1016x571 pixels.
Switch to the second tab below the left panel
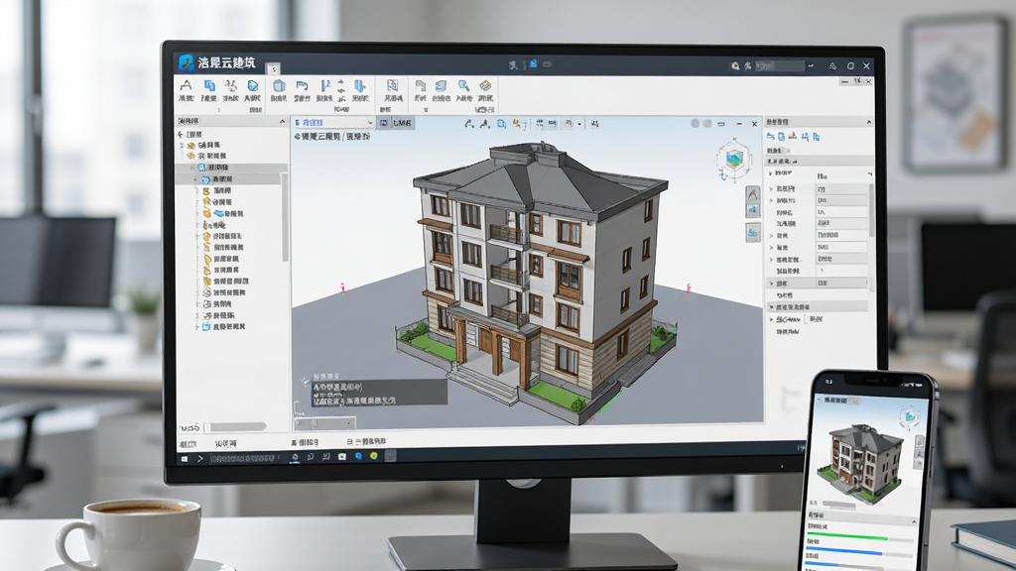[226, 443]
